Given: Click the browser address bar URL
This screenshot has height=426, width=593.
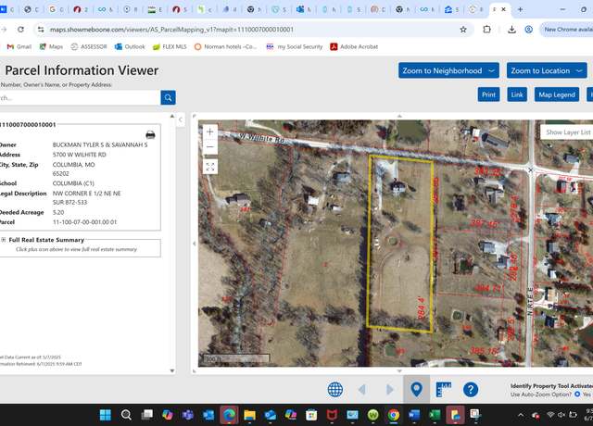Looking at the screenshot, I should 171,30.
